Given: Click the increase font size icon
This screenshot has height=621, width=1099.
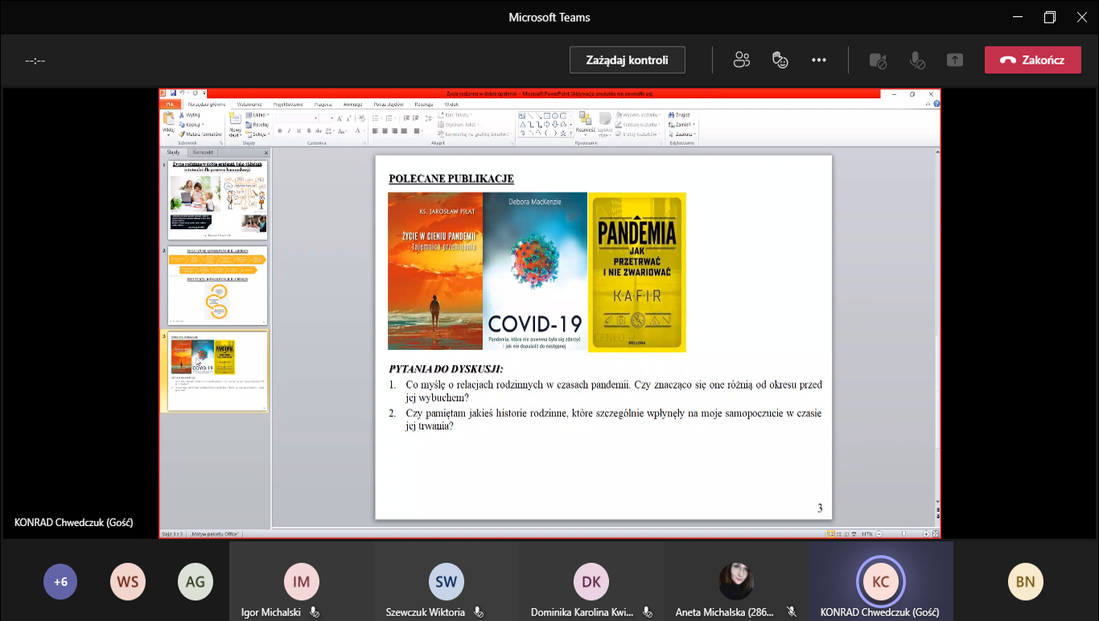Looking at the screenshot, I should [x=341, y=118].
